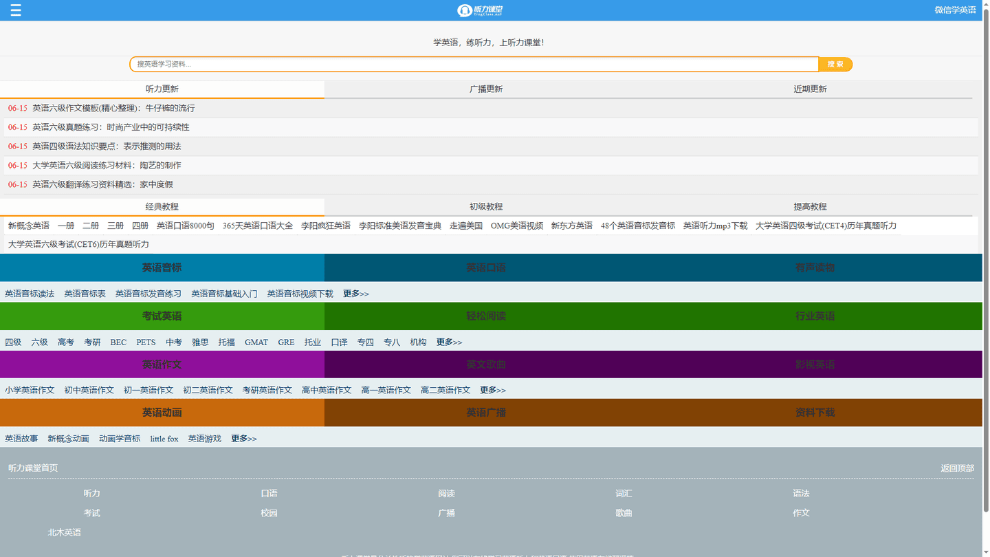Open the 英语游戏 link
Screen dimensions: 990x557
pos(205,439)
